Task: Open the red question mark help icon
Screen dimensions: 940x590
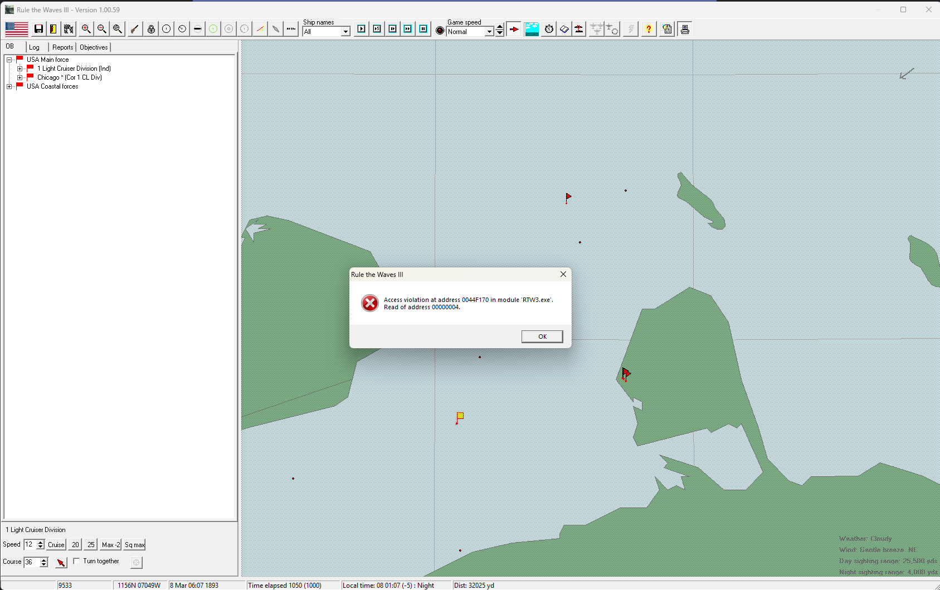Action: pos(649,29)
